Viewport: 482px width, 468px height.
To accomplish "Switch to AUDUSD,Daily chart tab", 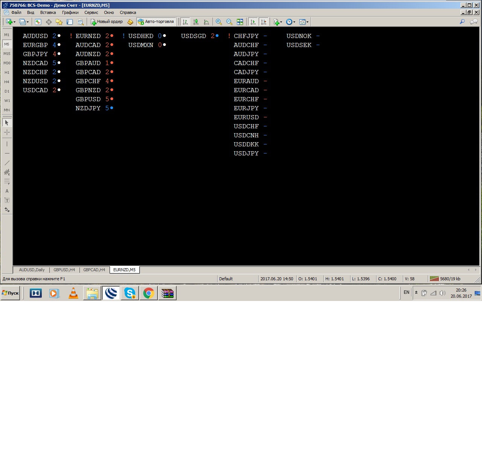I will tap(32, 270).
